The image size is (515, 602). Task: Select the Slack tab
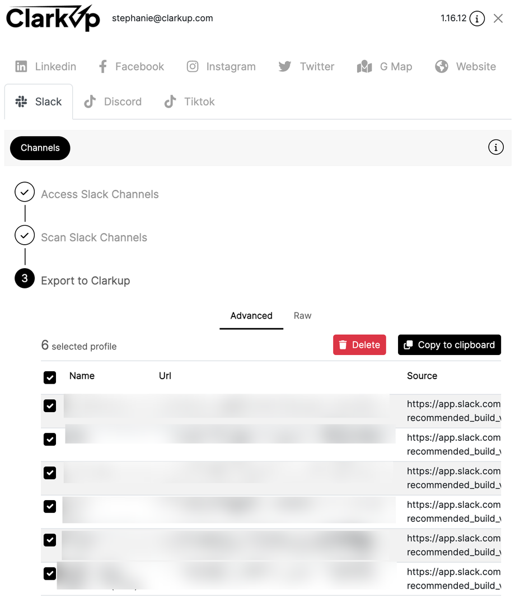[39, 102]
